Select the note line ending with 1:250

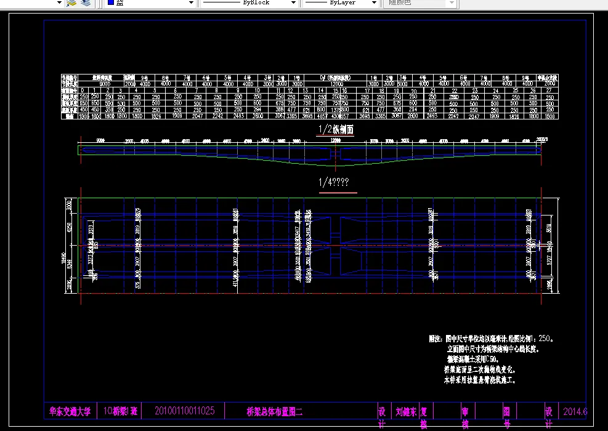point(491,339)
